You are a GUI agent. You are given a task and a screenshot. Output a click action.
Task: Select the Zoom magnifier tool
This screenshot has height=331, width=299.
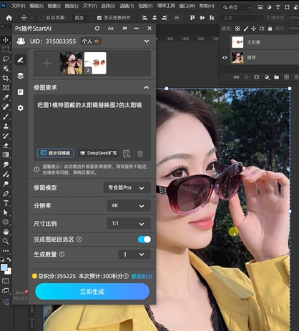(6, 241)
